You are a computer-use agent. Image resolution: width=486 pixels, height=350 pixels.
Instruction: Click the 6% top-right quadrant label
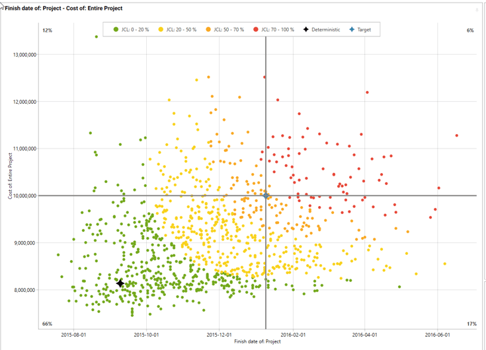click(x=469, y=30)
